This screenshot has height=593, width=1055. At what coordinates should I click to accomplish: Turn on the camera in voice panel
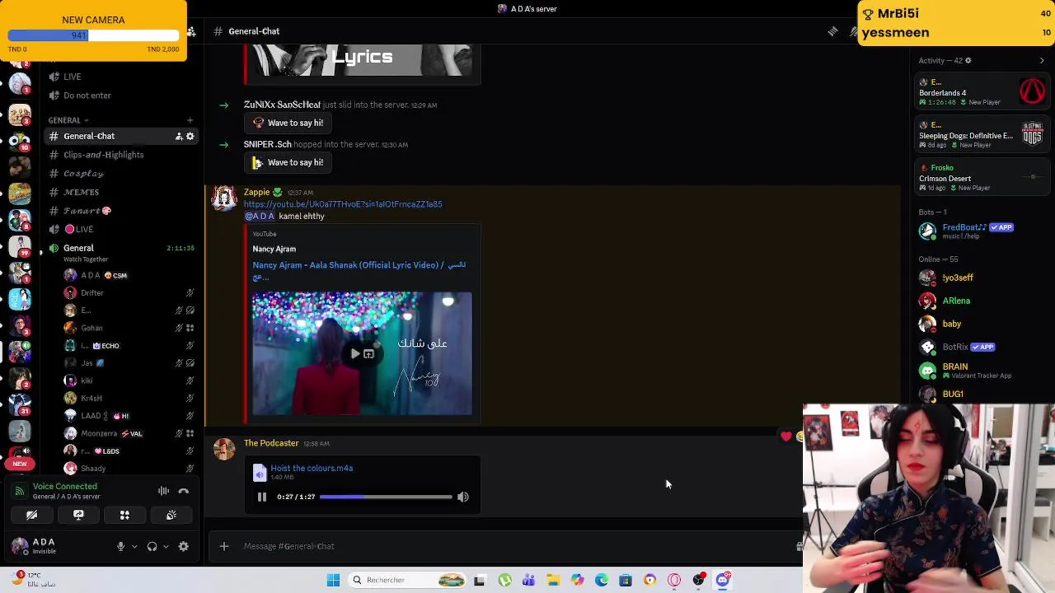[x=31, y=515]
